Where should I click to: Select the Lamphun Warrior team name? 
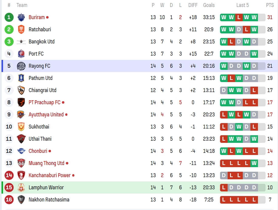point(46,188)
